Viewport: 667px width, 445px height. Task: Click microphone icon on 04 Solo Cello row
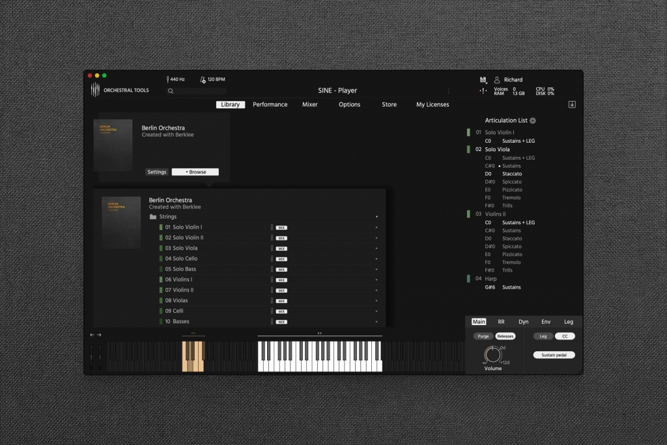[x=272, y=259]
